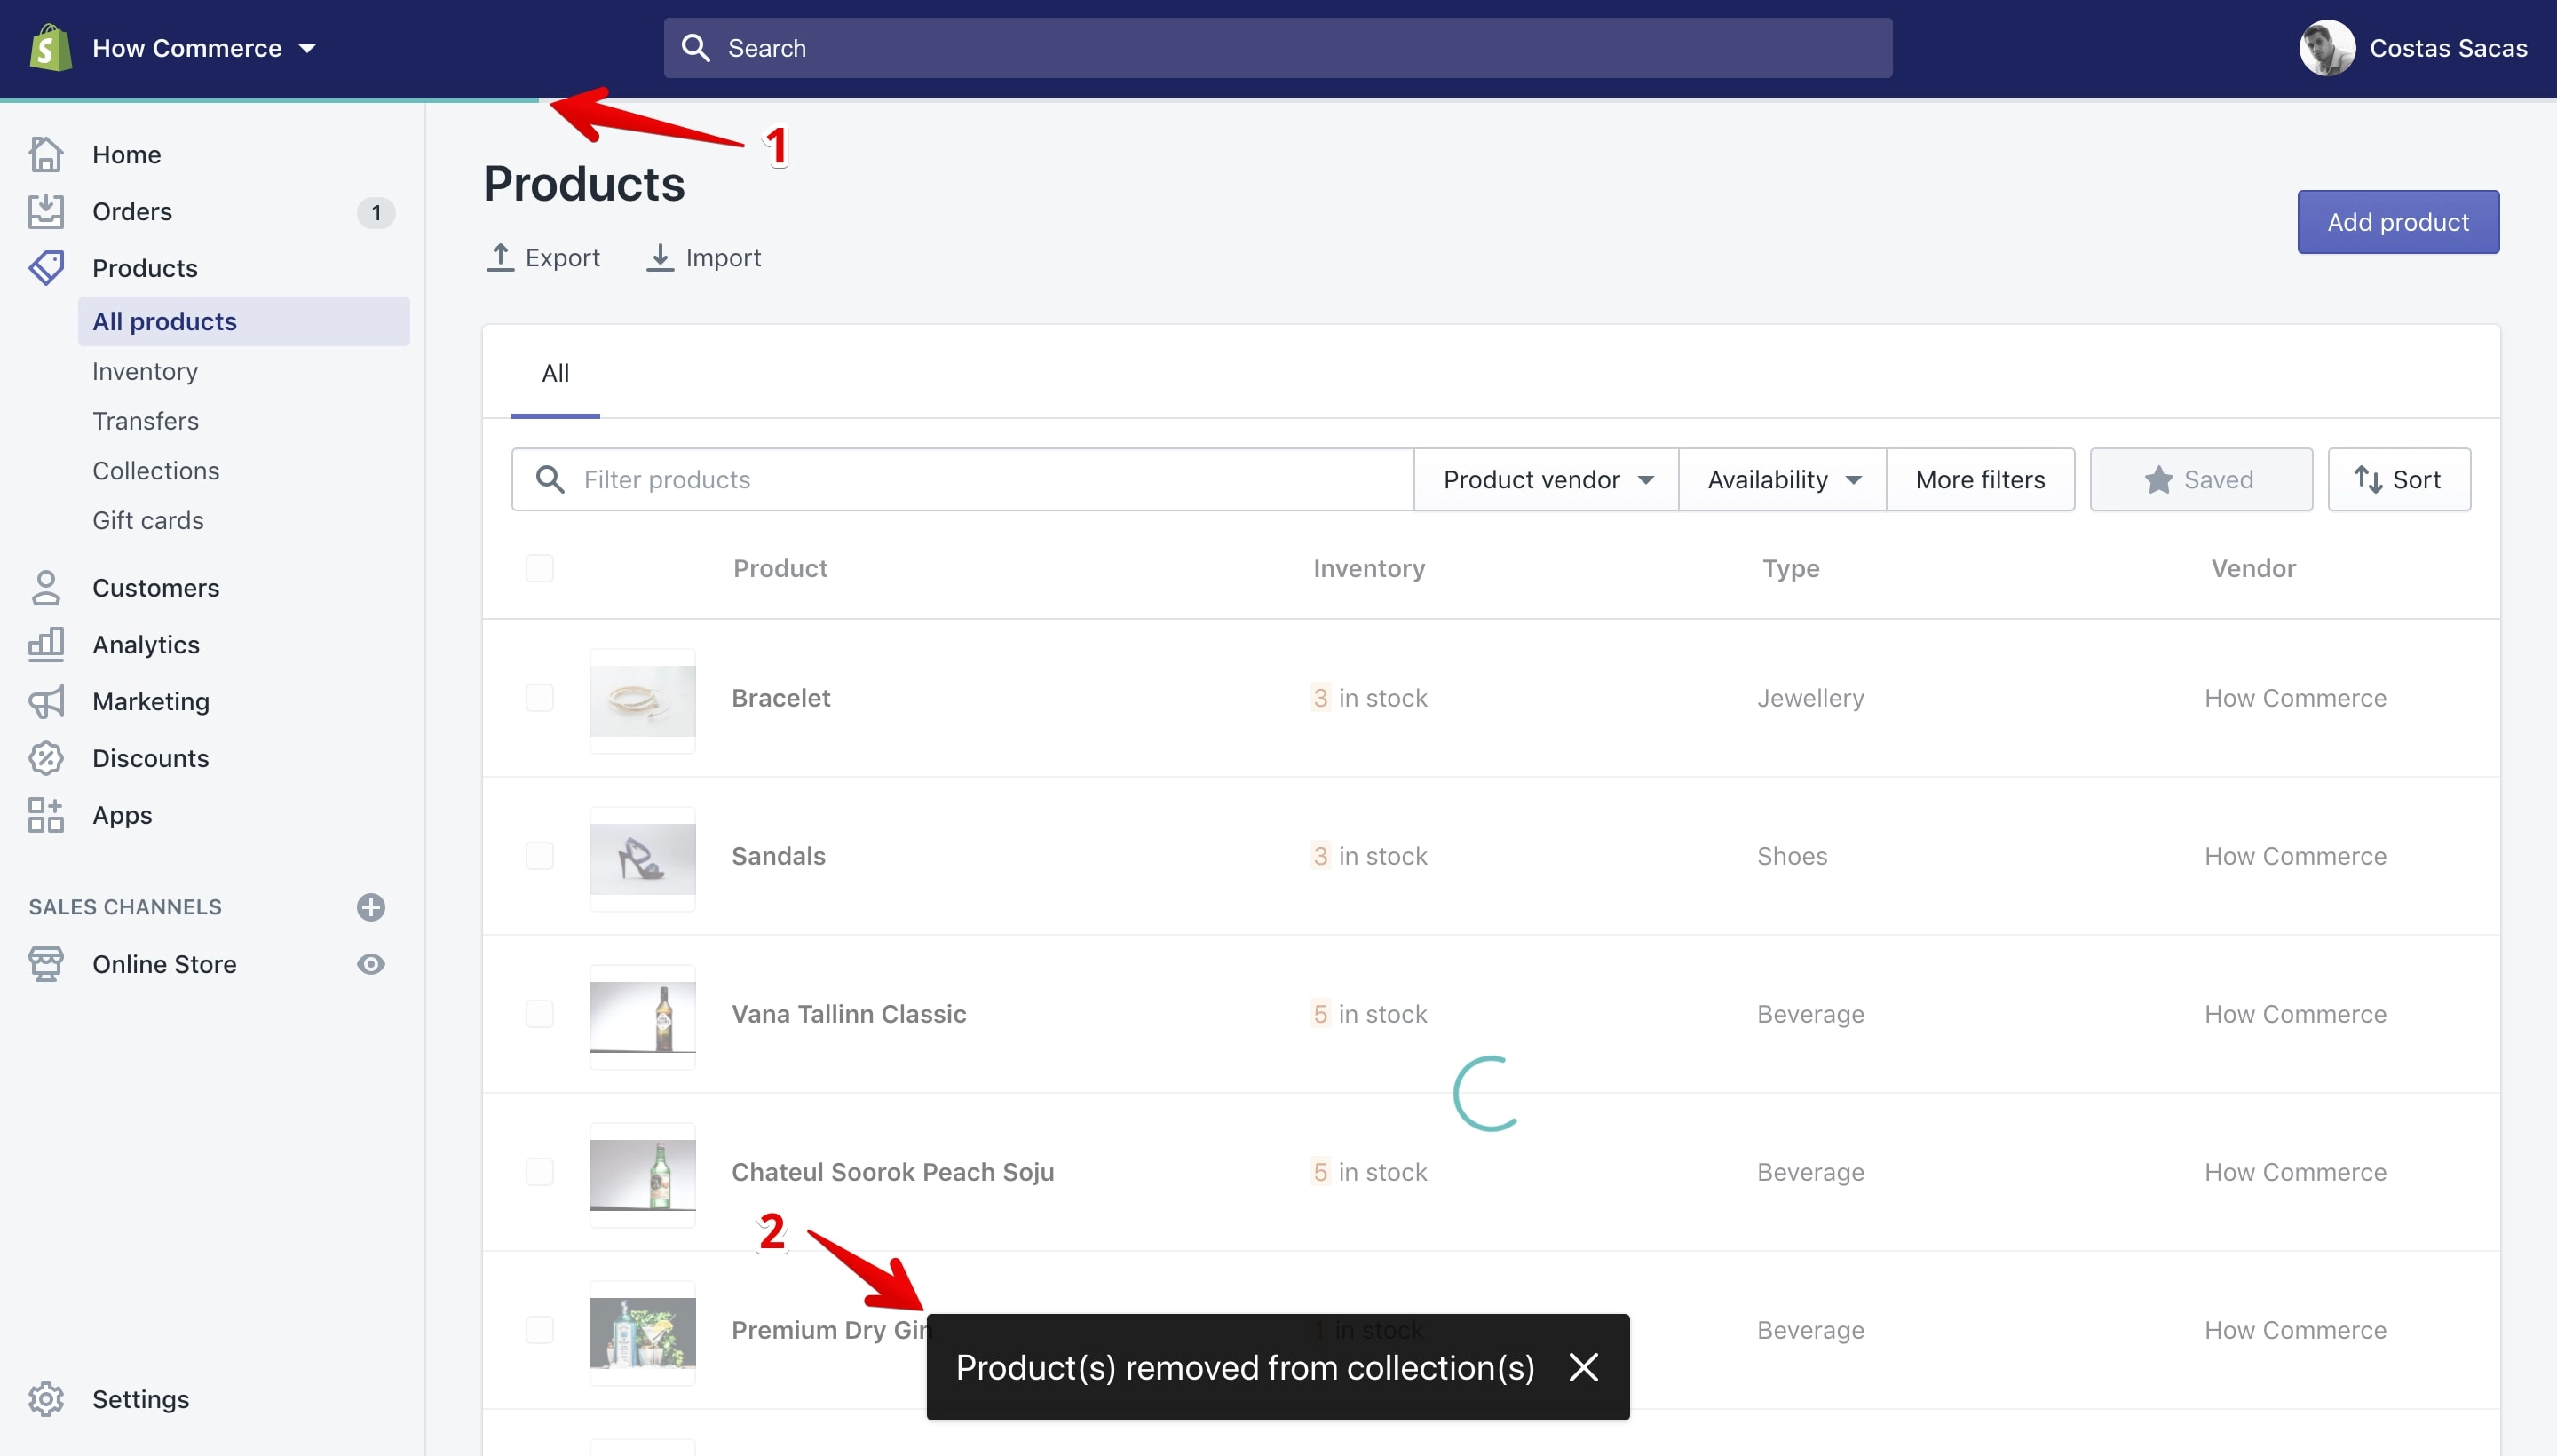
Task: Open the Sandals product thumbnail
Action: (642, 858)
